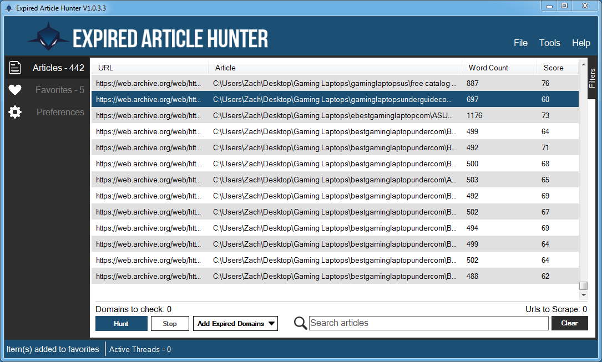This screenshot has height=362, width=602.
Task: Click the search magnifier icon
Action: point(300,323)
